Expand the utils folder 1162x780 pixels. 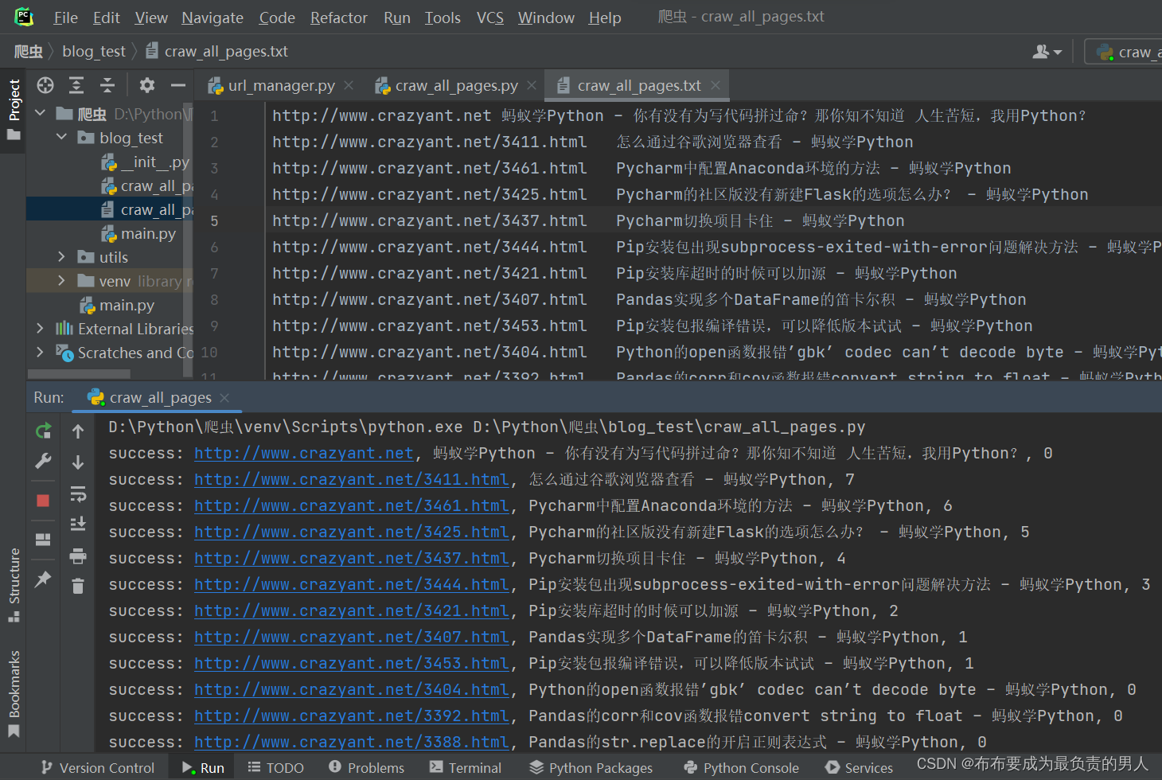(62, 257)
